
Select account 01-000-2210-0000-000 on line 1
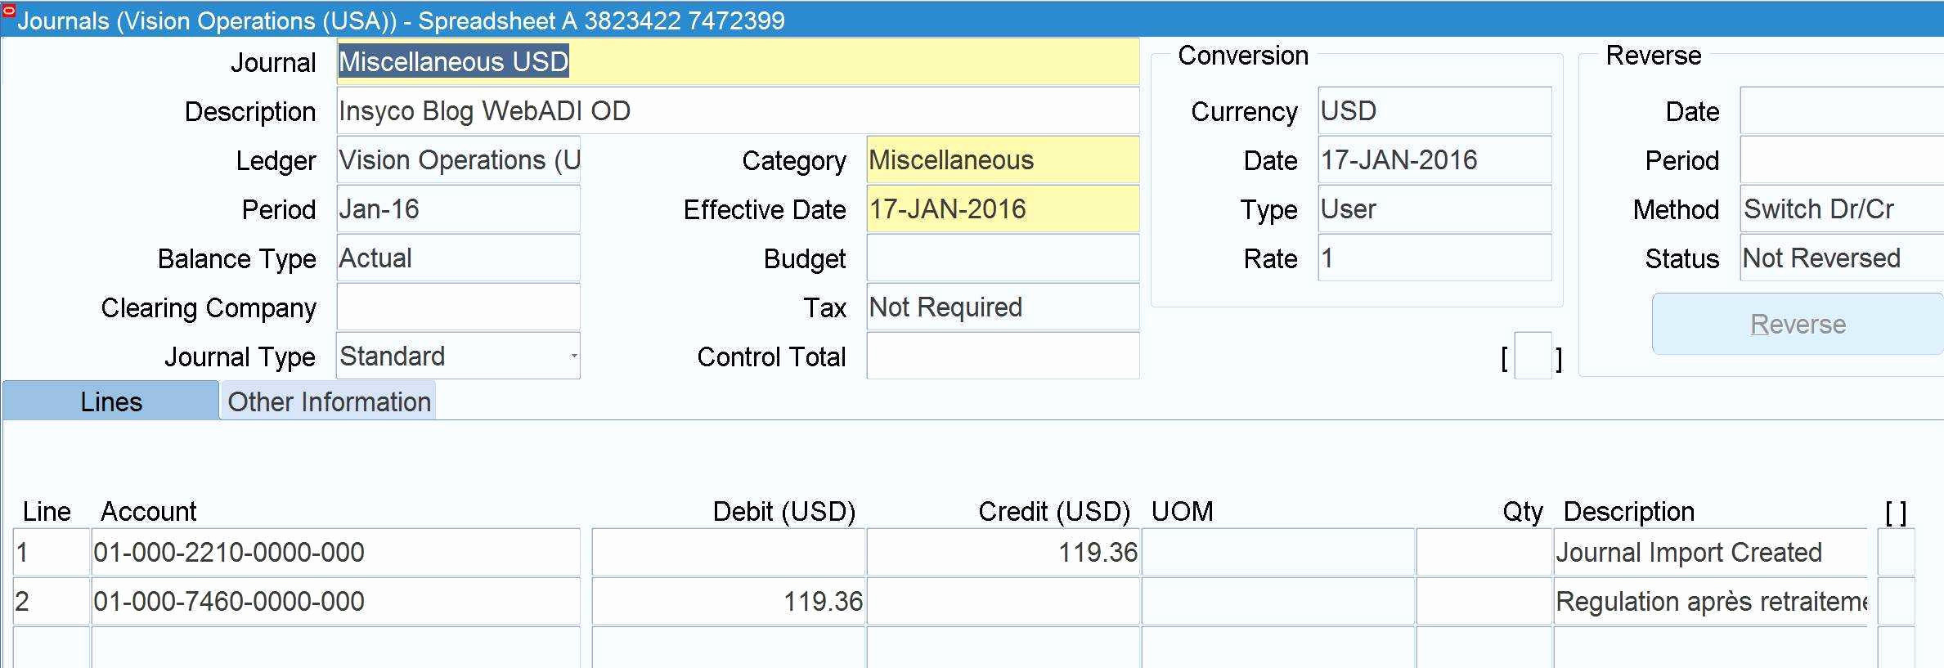click(x=335, y=553)
